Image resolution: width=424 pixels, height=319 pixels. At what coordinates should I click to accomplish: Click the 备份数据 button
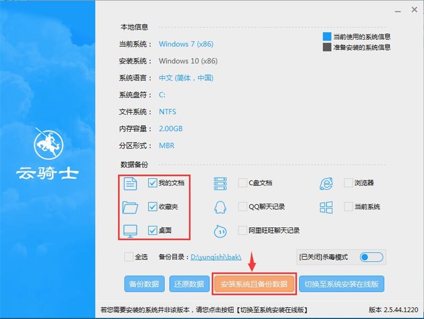144,284
